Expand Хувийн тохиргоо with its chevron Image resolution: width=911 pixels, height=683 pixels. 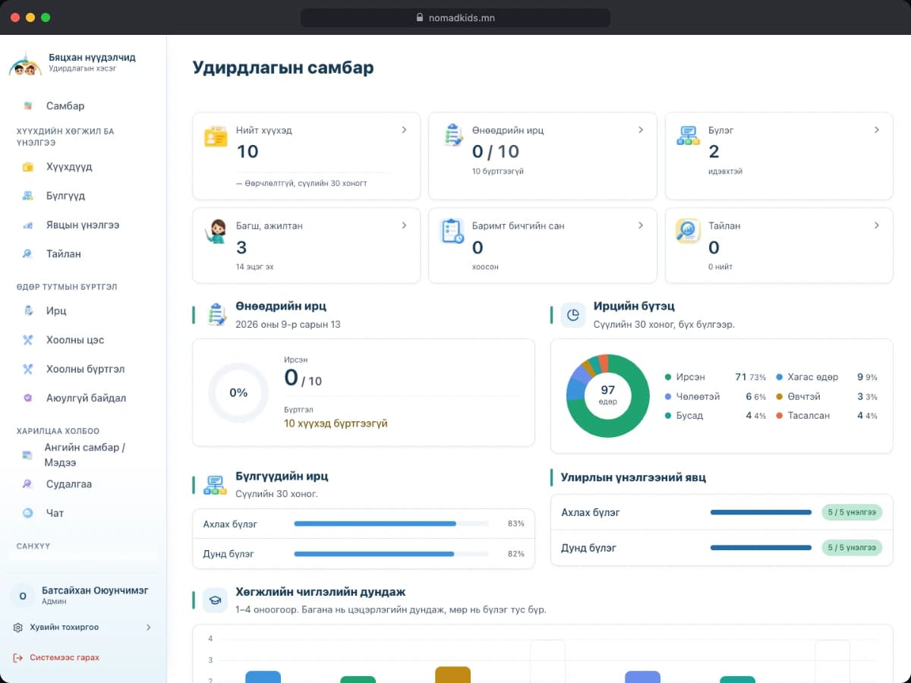point(148,628)
